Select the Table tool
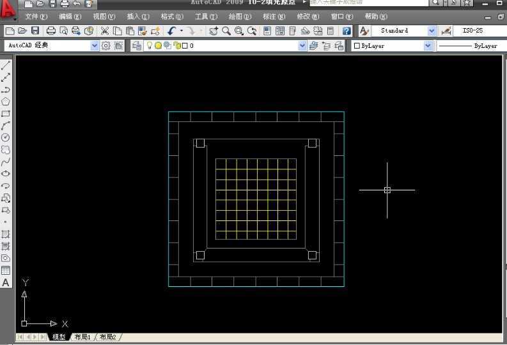The height and width of the screenshot is (345, 507). 6,270
